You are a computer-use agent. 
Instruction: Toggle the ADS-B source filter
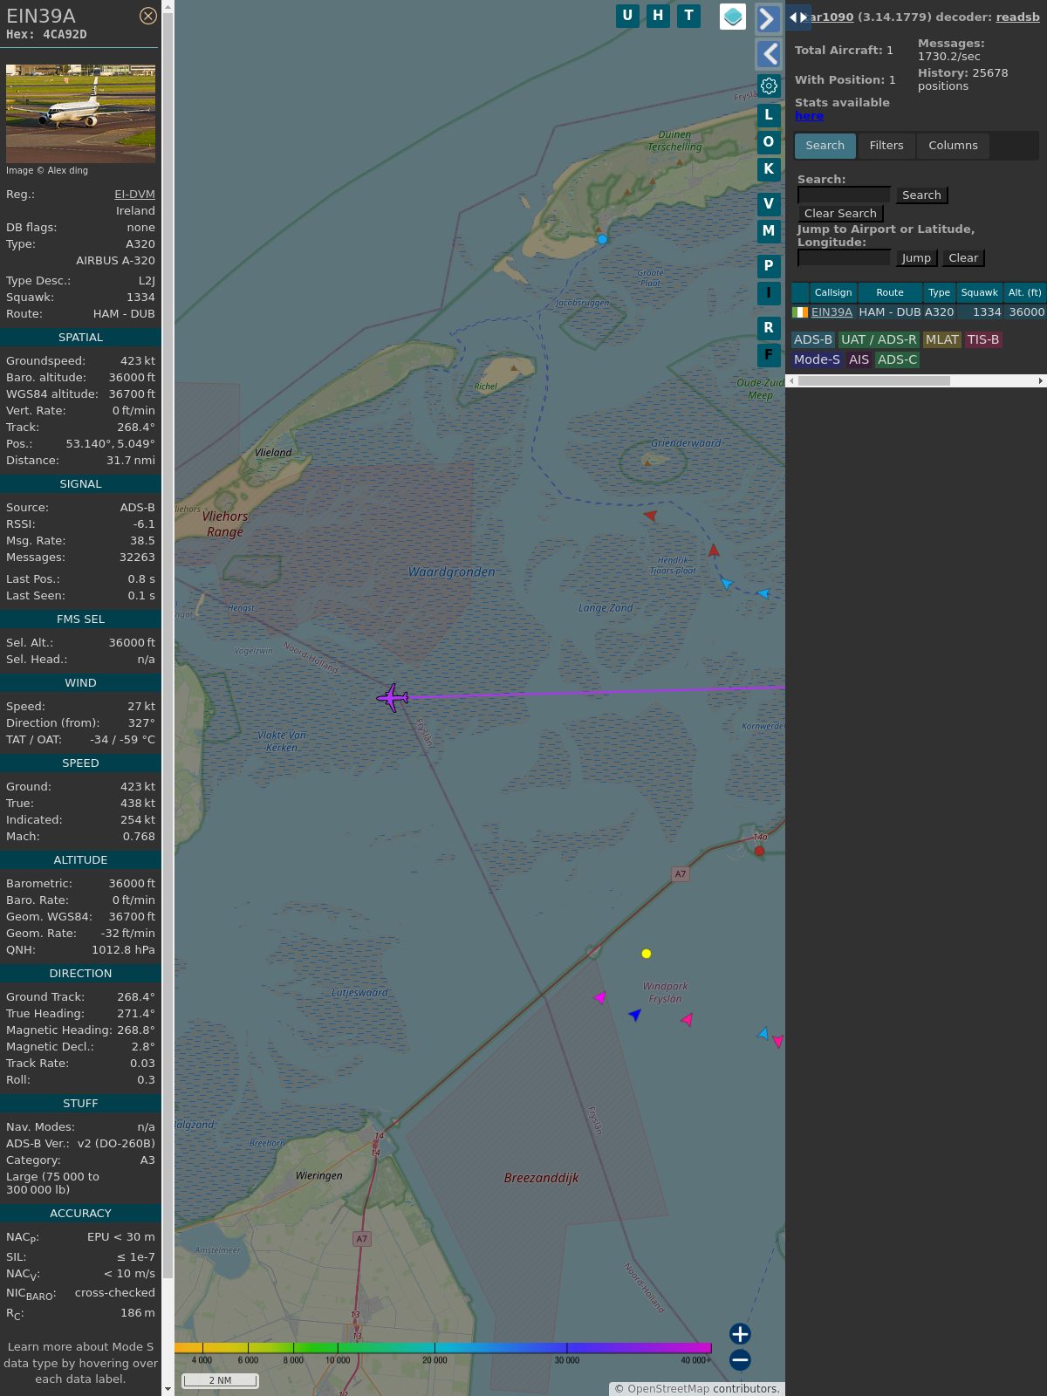[x=813, y=340]
